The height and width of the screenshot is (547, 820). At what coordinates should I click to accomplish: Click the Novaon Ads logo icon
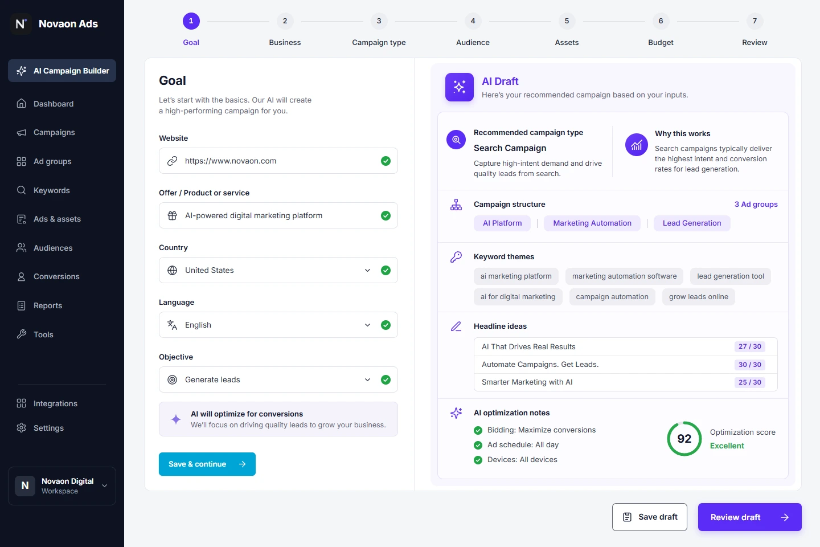click(20, 24)
